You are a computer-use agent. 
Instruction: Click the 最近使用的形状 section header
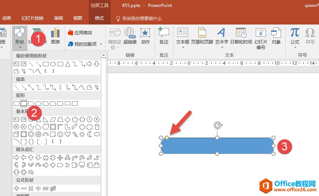click(57, 56)
